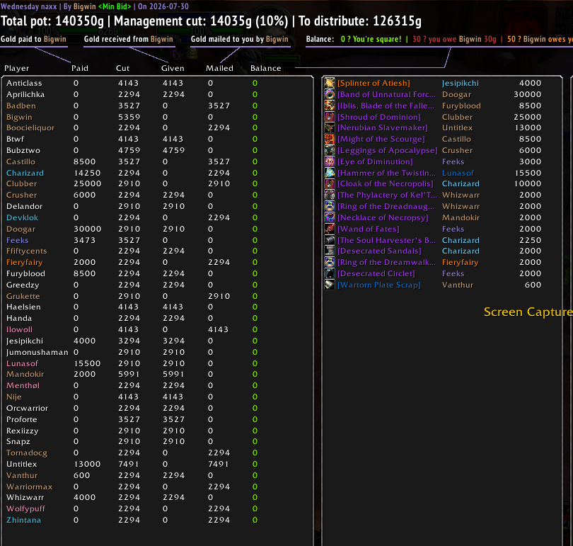Click the Hammer of the Twisting Nether icon
This screenshot has width=573, height=546.
[330, 173]
